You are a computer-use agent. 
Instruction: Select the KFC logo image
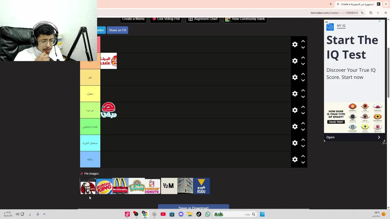click(88, 186)
